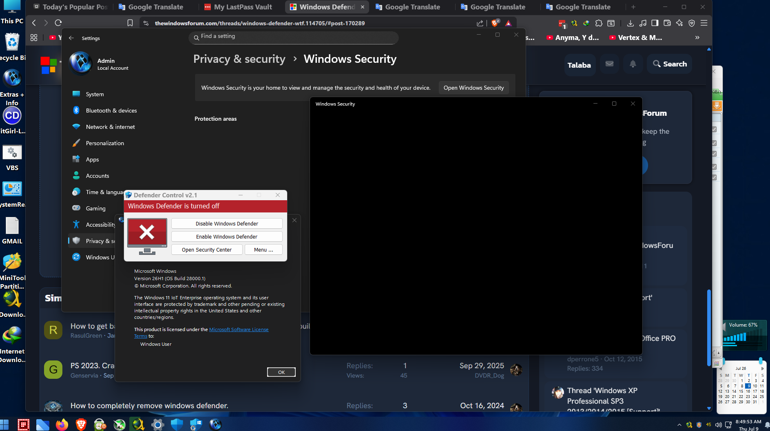The width and height of the screenshot is (770, 431).
Task: Open the Talaba user account button
Action: pyautogui.click(x=579, y=65)
